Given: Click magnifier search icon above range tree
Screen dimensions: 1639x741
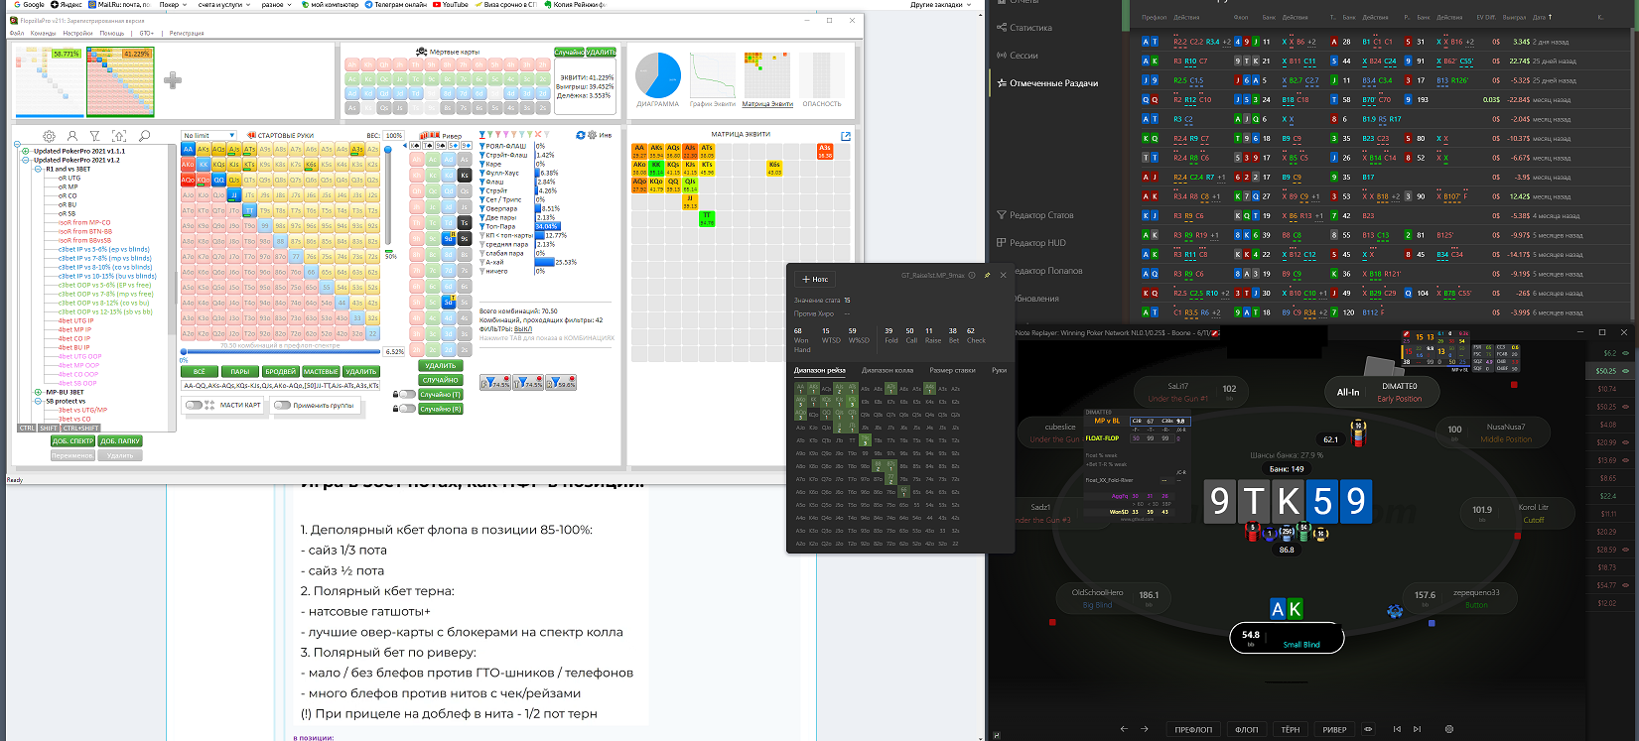Looking at the screenshot, I should click(x=144, y=136).
